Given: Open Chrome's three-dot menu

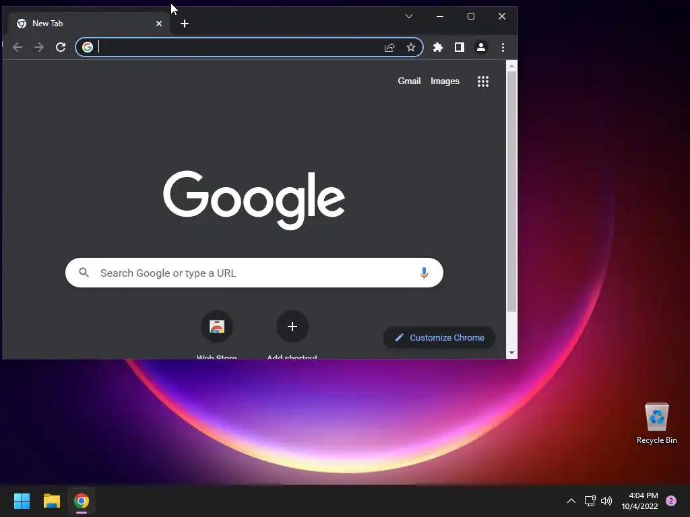Looking at the screenshot, I should coord(503,47).
